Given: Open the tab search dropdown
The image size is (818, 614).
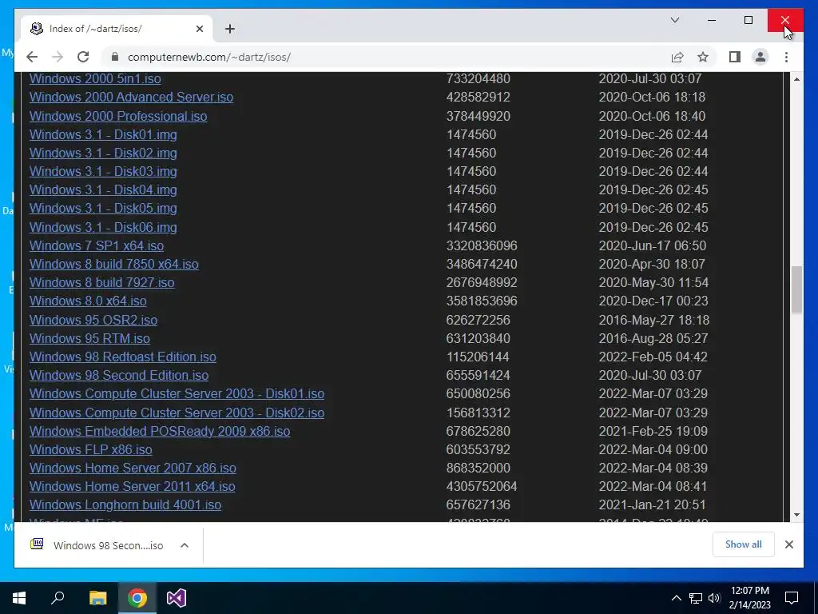Looking at the screenshot, I should point(674,20).
